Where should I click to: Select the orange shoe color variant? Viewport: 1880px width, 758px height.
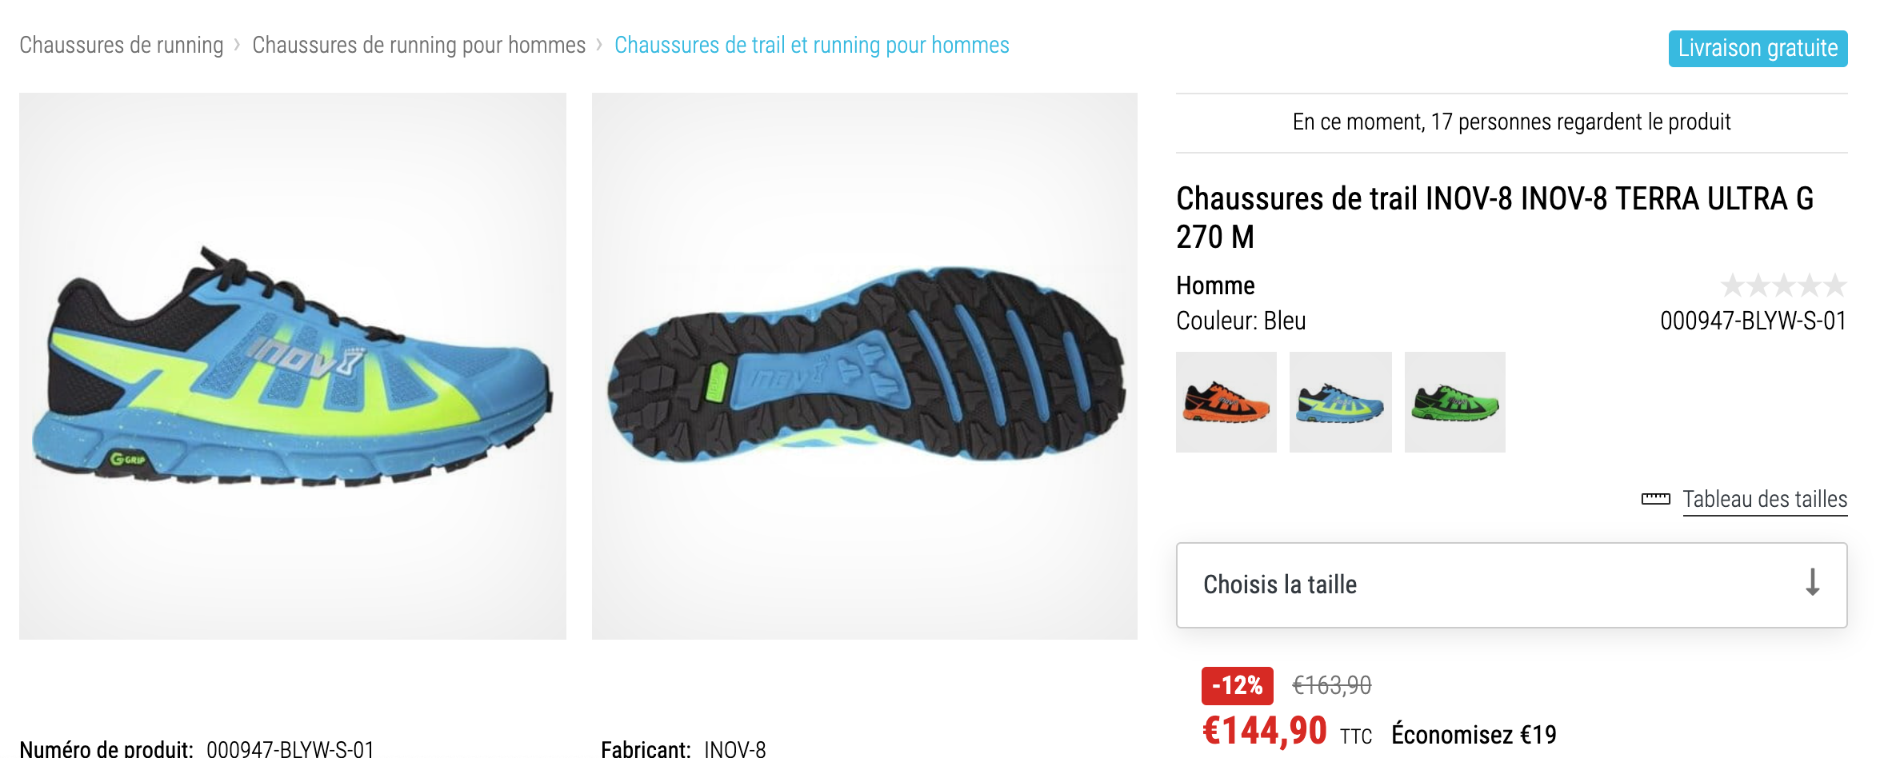click(1226, 402)
